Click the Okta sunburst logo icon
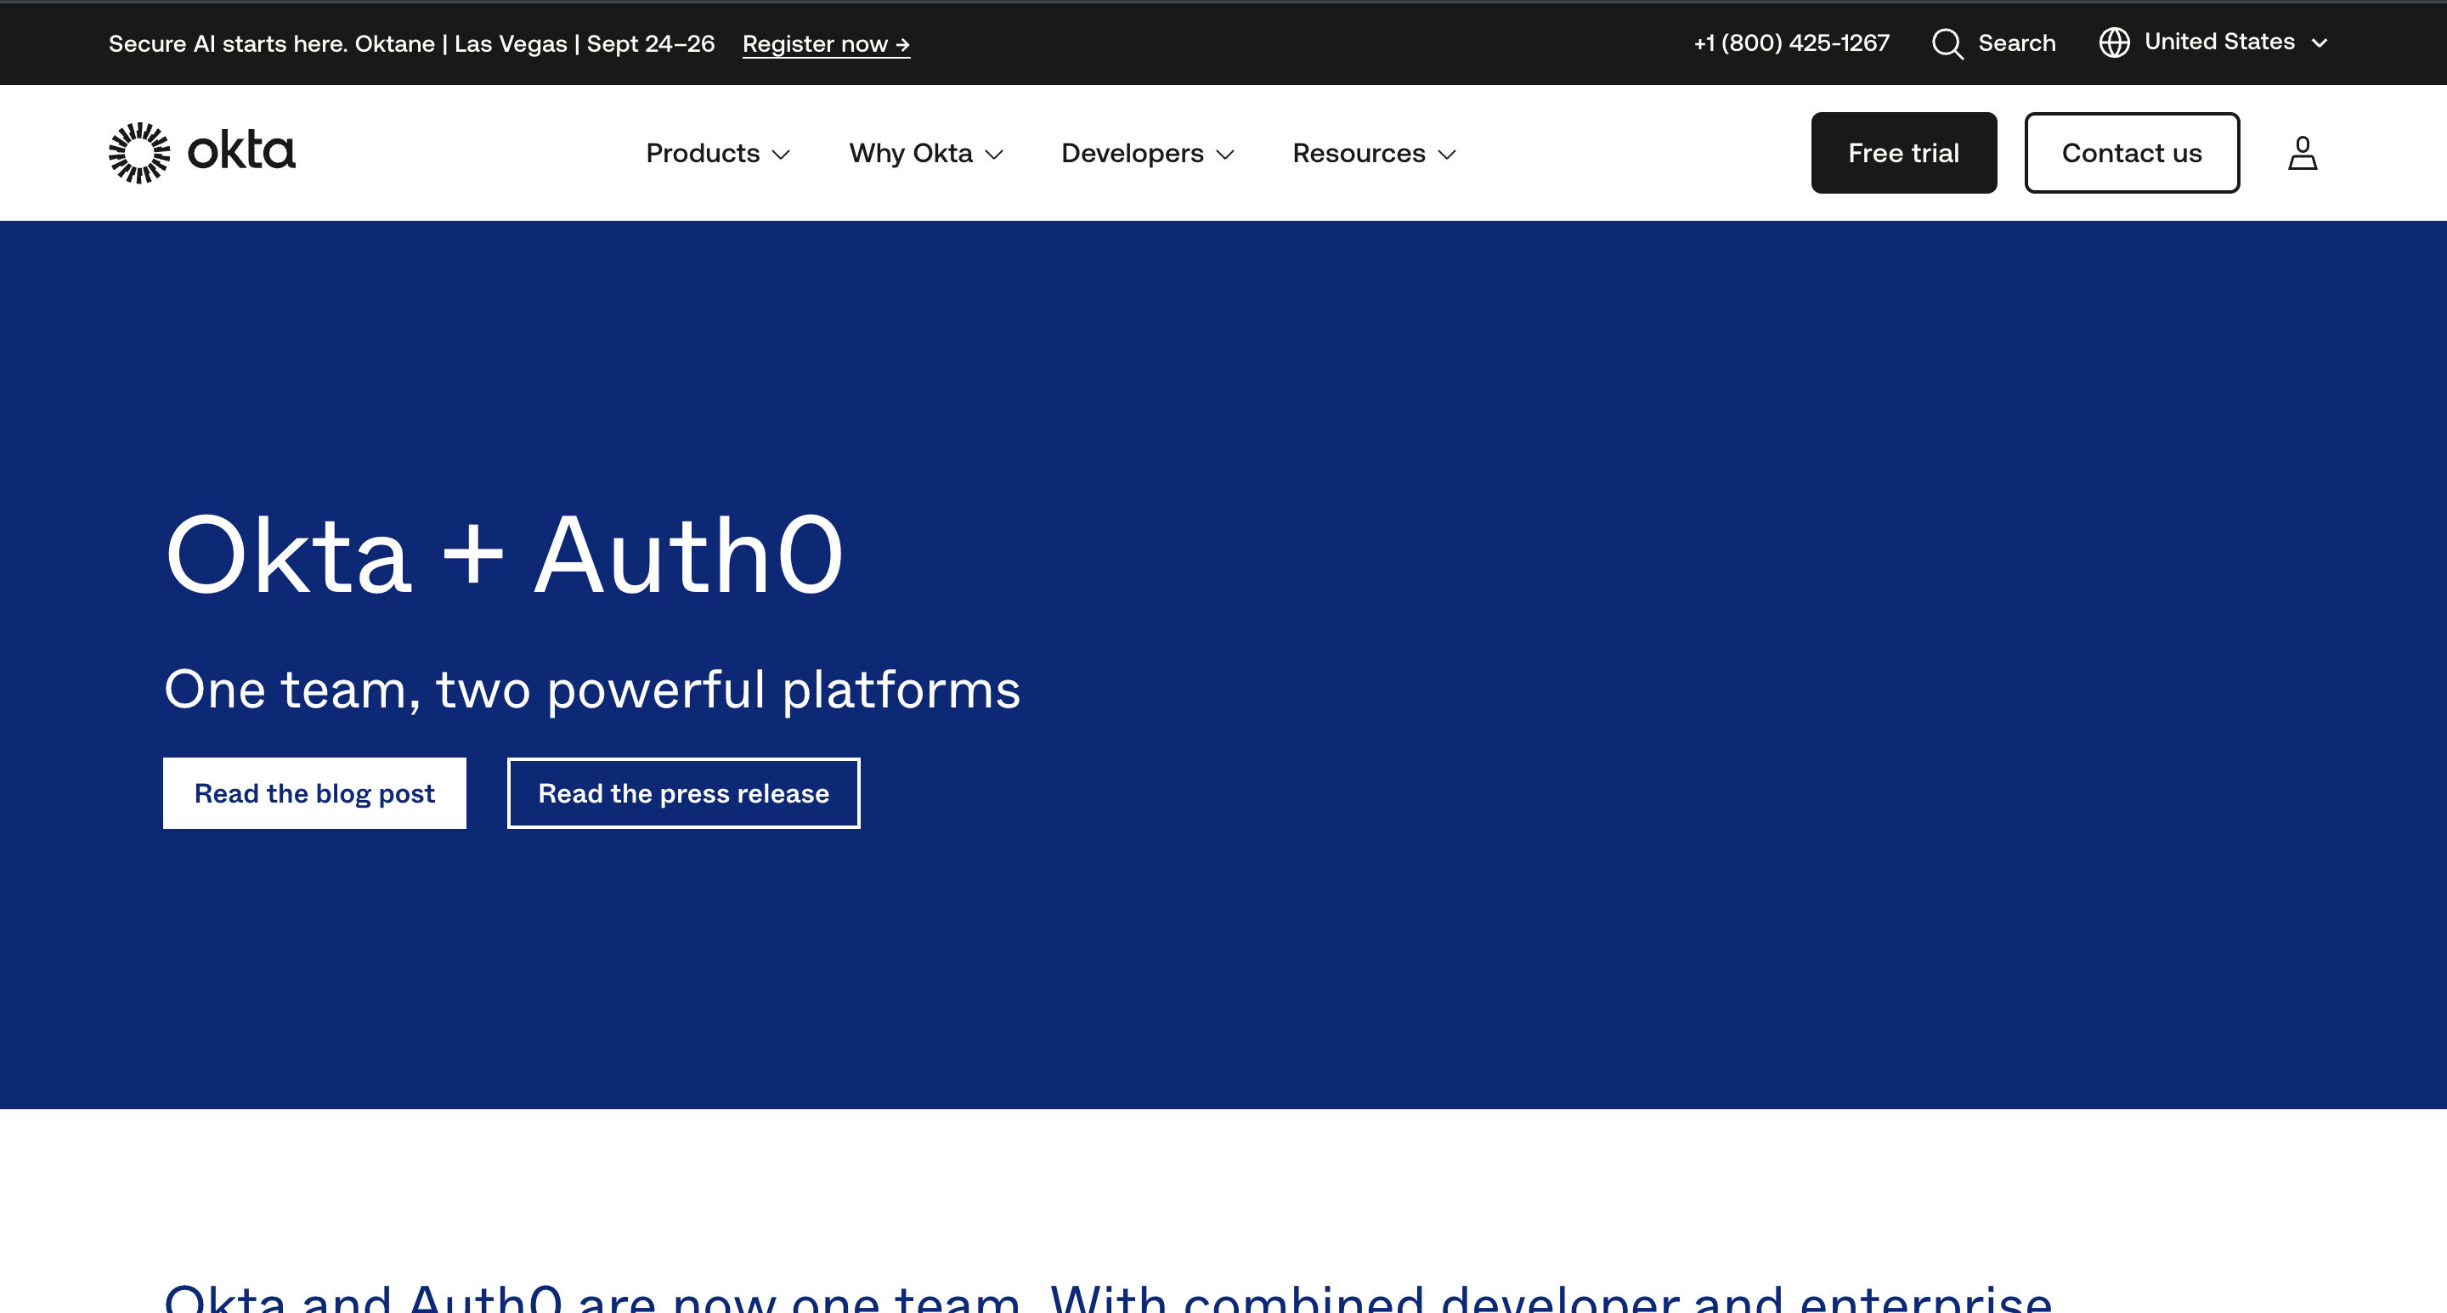The image size is (2447, 1313). pyautogui.click(x=138, y=153)
